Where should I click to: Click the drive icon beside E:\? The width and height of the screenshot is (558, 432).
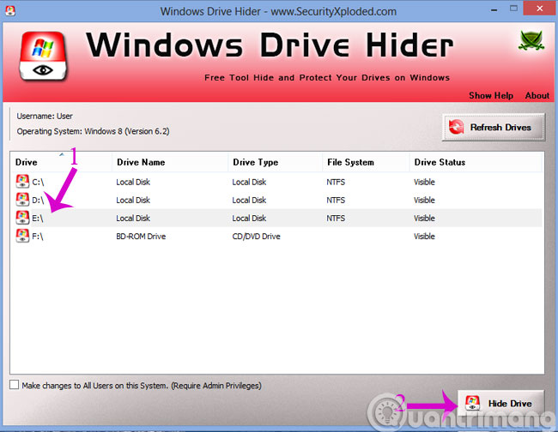click(22, 218)
